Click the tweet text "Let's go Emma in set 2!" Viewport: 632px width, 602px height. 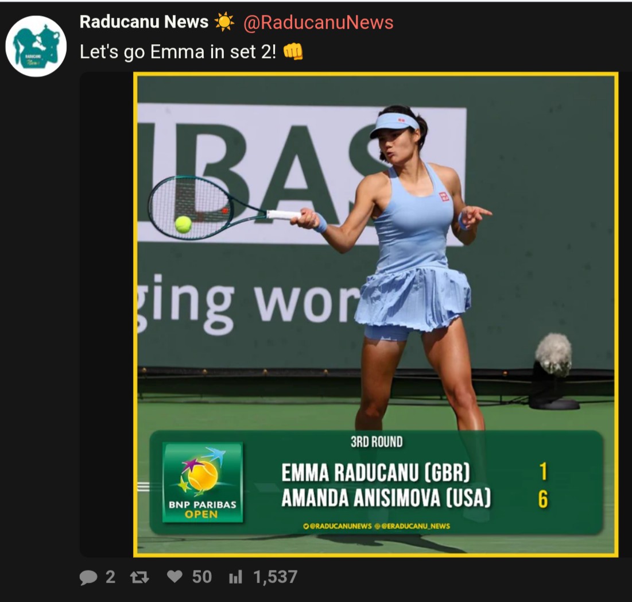(x=178, y=52)
